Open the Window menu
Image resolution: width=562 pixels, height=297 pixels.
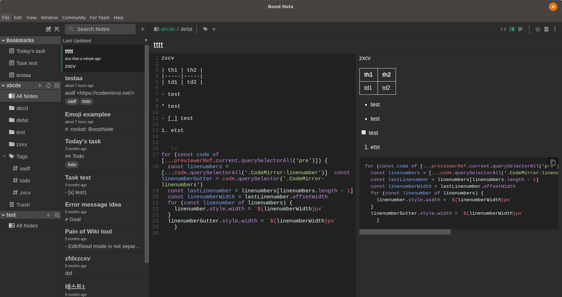pos(49,17)
